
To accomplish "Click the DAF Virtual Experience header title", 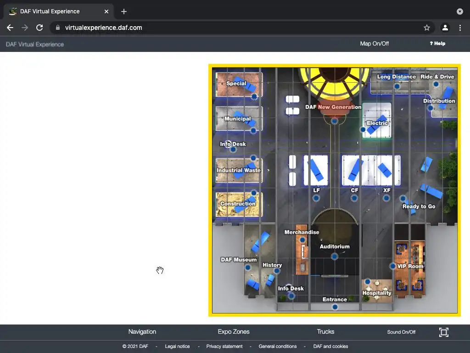I will tap(35, 45).
